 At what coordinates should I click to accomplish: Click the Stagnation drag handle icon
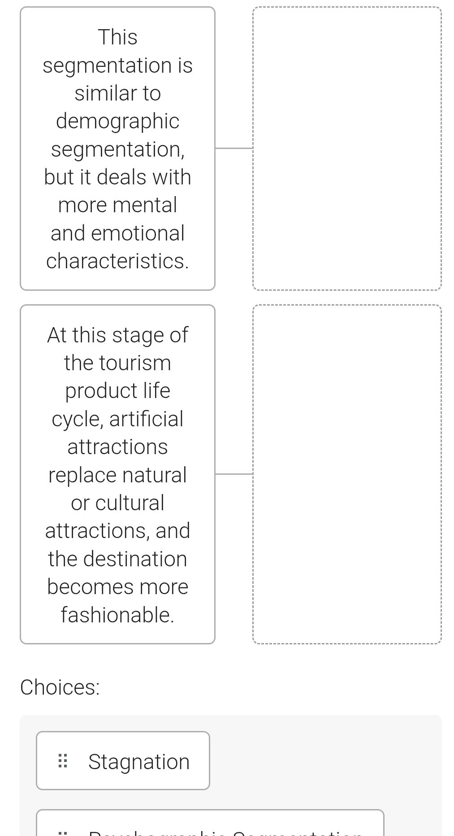[x=63, y=761]
